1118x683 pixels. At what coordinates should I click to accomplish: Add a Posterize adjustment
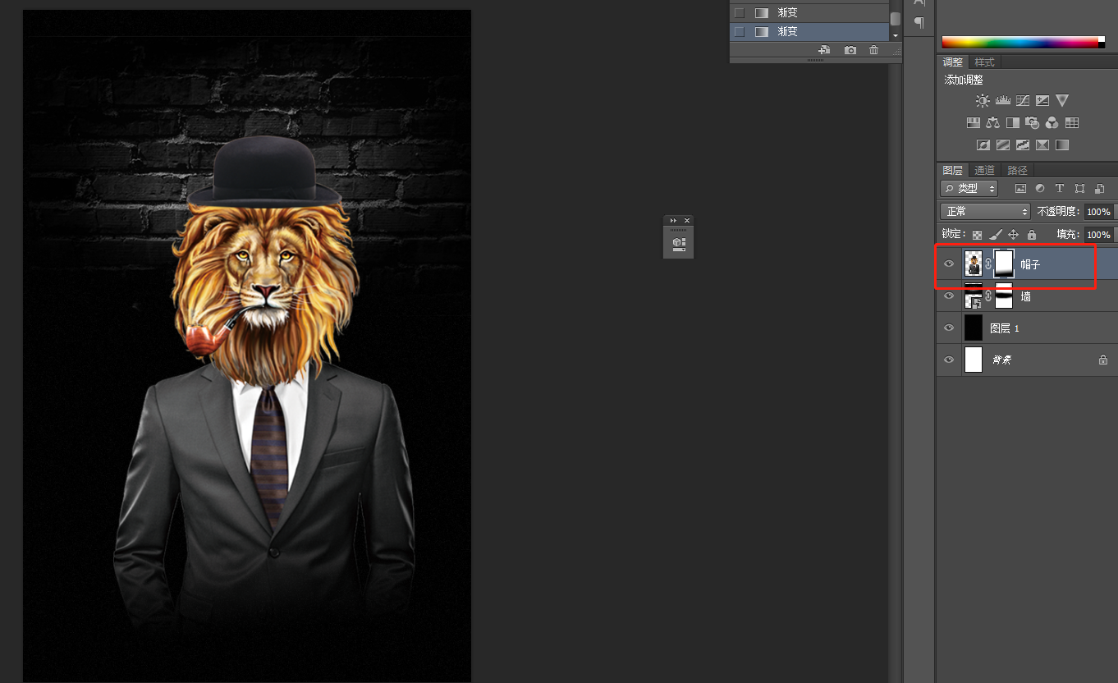point(1003,145)
